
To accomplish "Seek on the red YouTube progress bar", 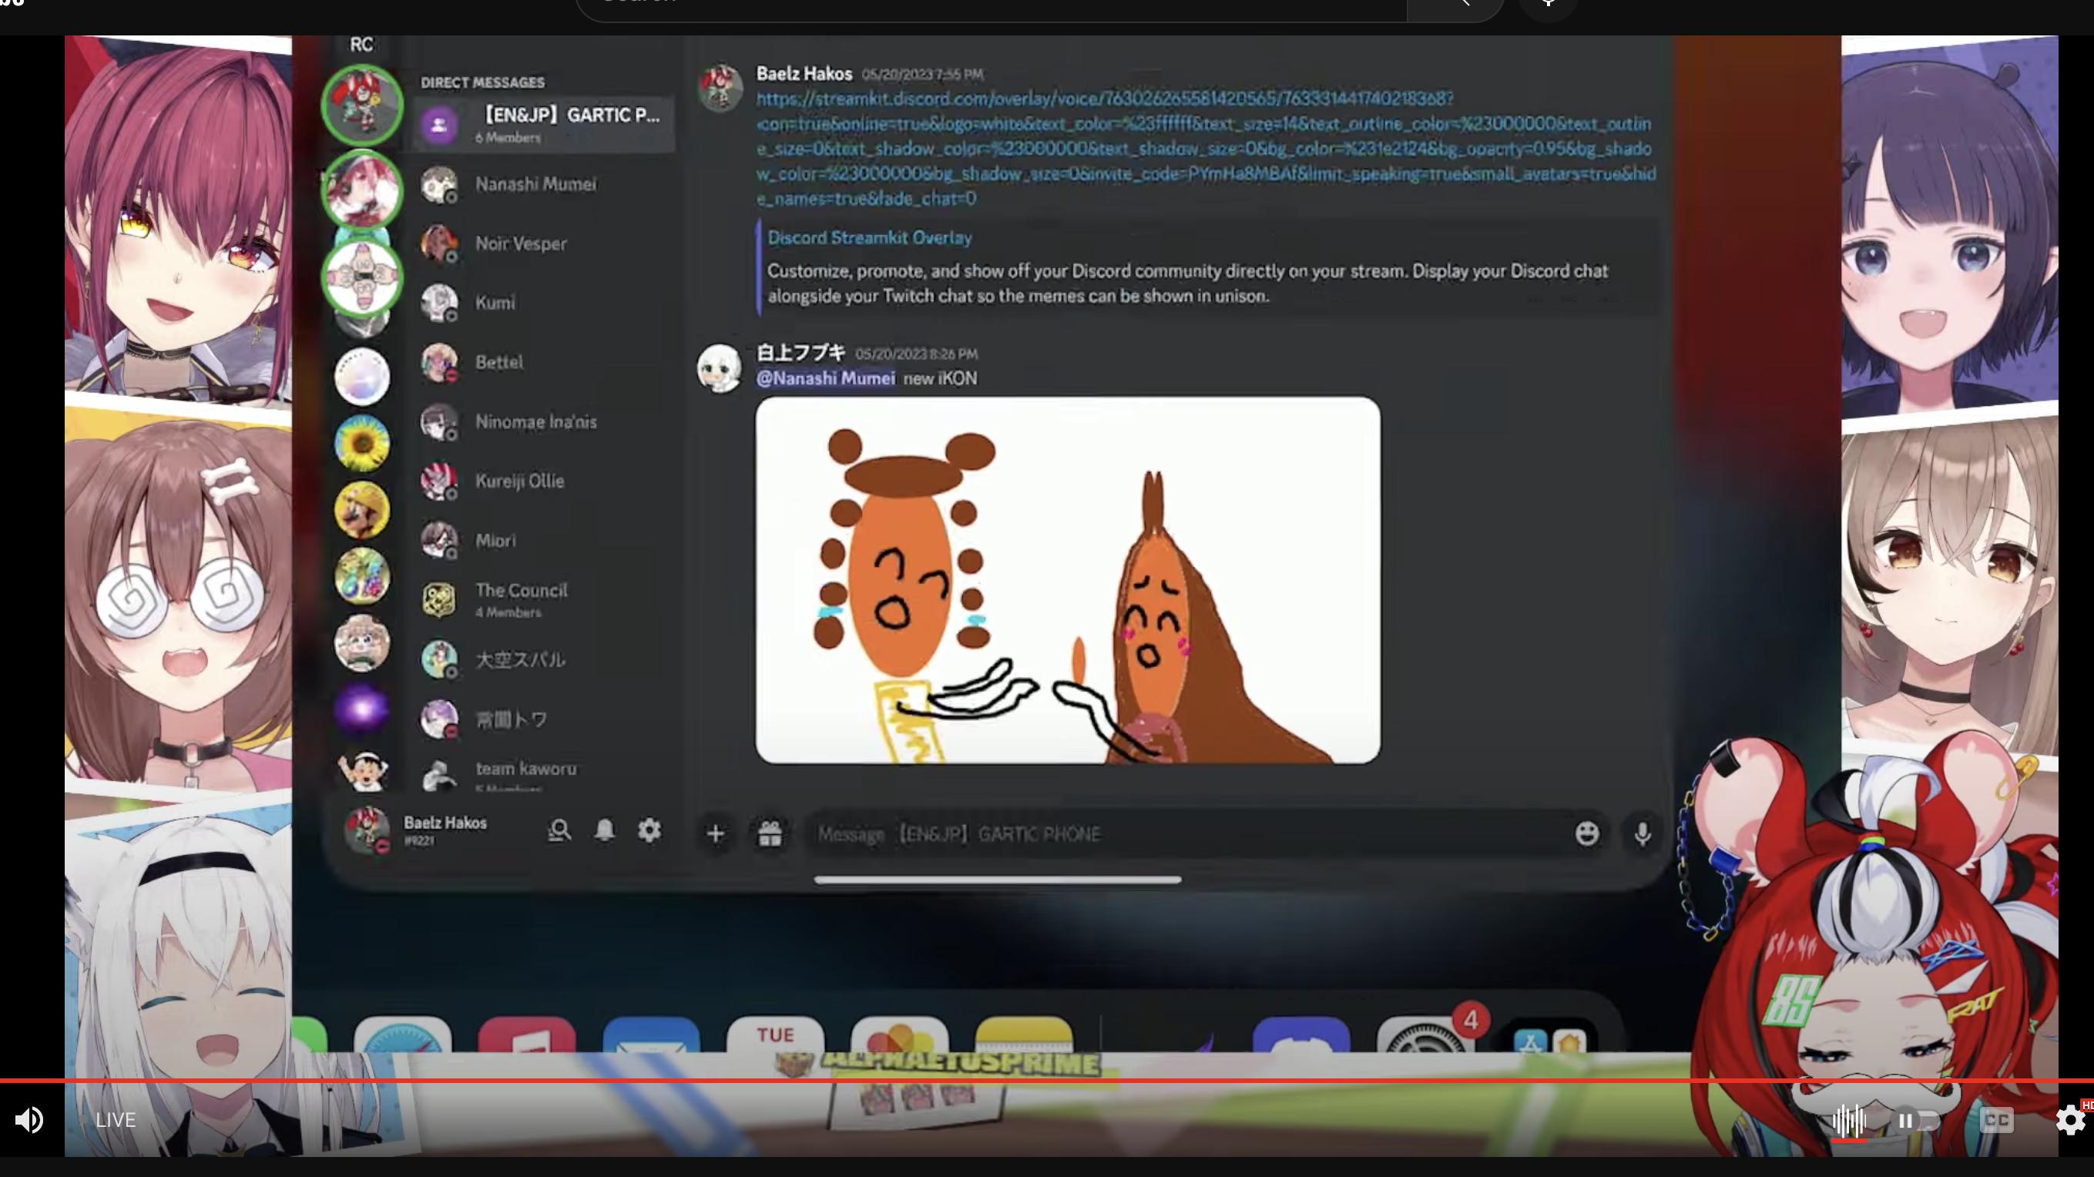I will click(1047, 1081).
